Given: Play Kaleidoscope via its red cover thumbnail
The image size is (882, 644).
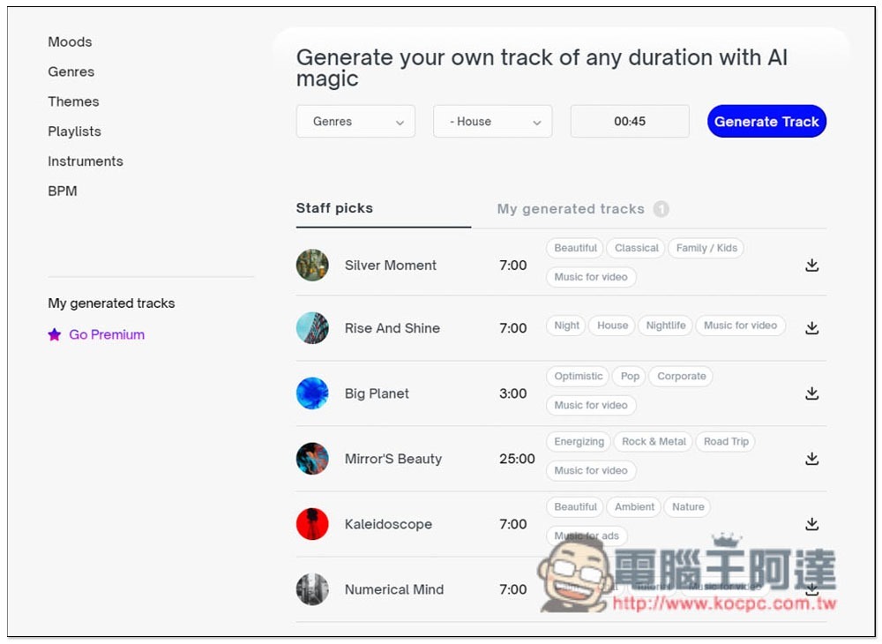Looking at the screenshot, I should [x=312, y=524].
